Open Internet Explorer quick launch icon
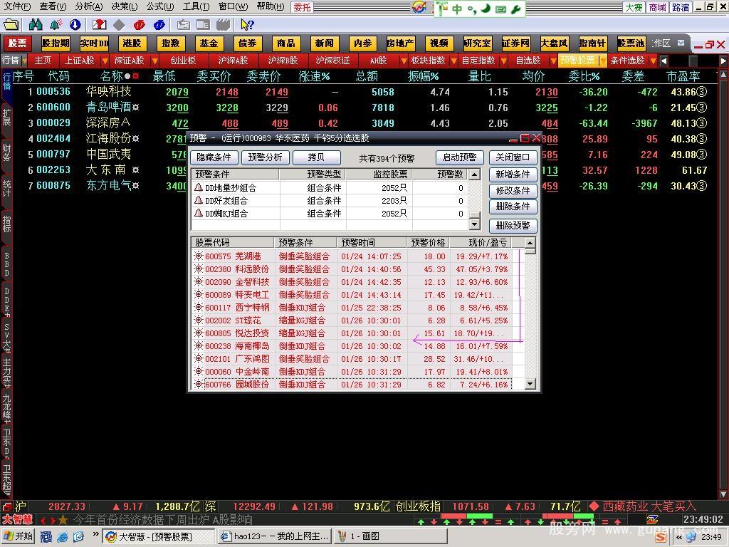Screen dimensions: 729x547 [x=63, y=537]
